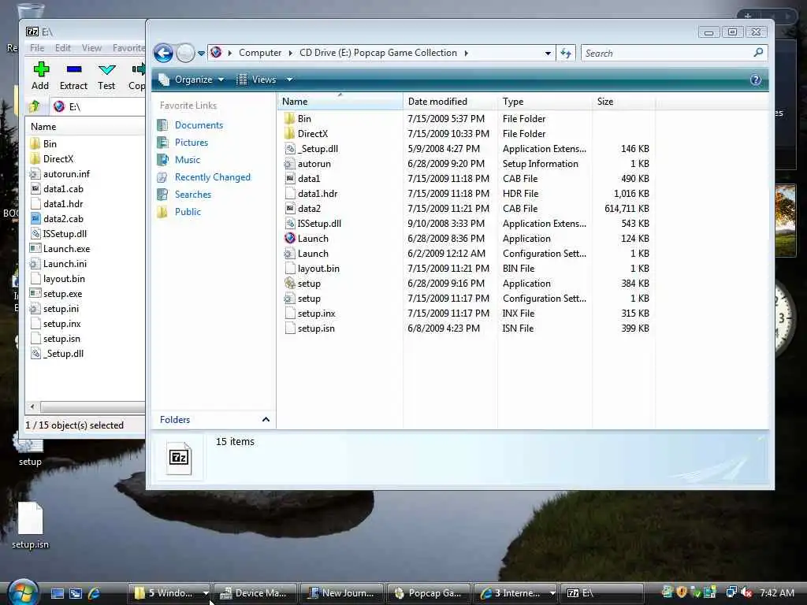Sort by the Size column
The width and height of the screenshot is (807, 605).
(x=624, y=102)
